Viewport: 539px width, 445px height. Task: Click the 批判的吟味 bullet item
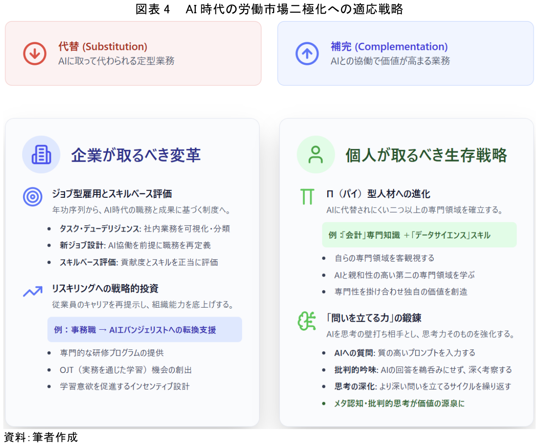click(423, 370)
